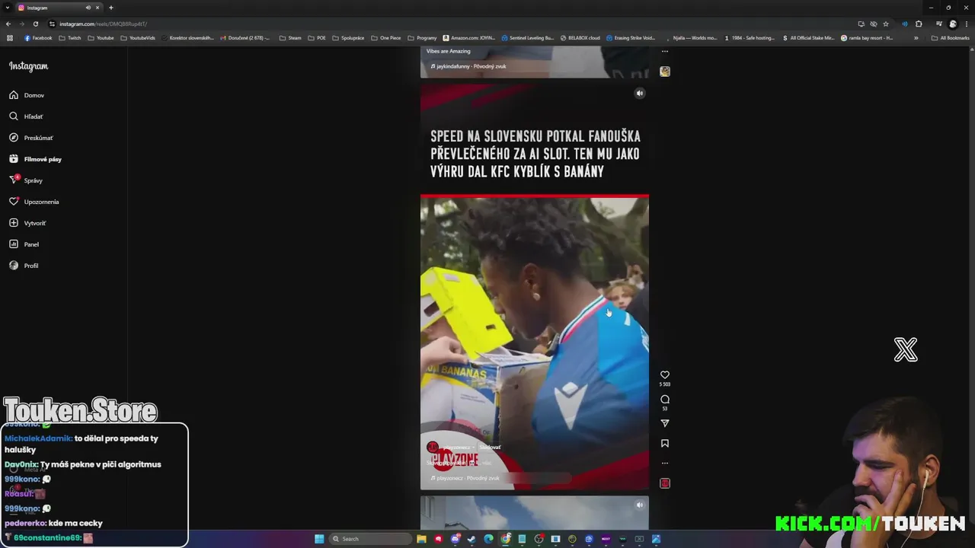Open Windows Start menu

319,539
